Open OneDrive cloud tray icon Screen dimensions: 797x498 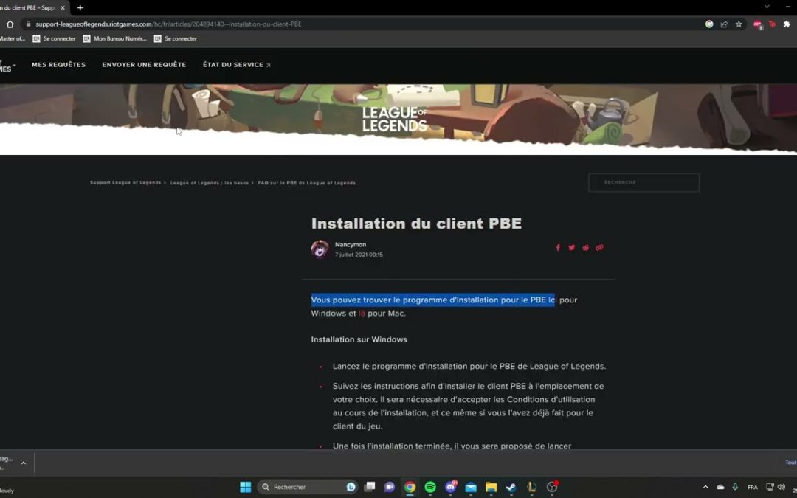[720, 487]
